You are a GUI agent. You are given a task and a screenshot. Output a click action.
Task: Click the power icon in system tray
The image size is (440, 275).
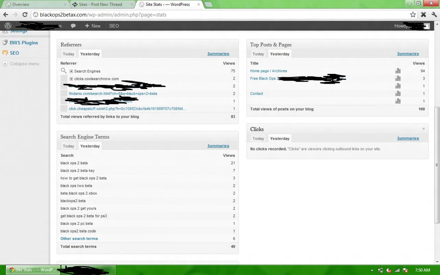[380, 270]
